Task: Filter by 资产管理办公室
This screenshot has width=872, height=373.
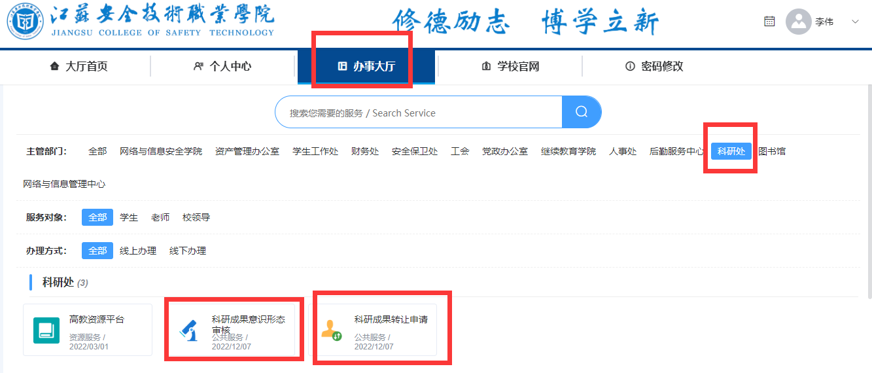Action: click(247, 151)
